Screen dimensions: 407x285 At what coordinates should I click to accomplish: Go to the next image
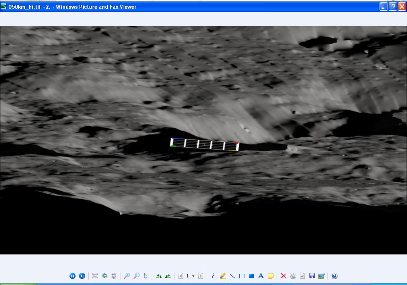(82, 276)
